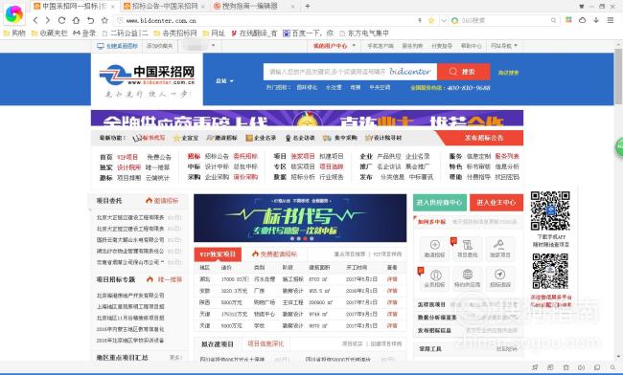Click the 独家项目 key icon tile
This screenshot has width=623, height=375.
[499, 249]
